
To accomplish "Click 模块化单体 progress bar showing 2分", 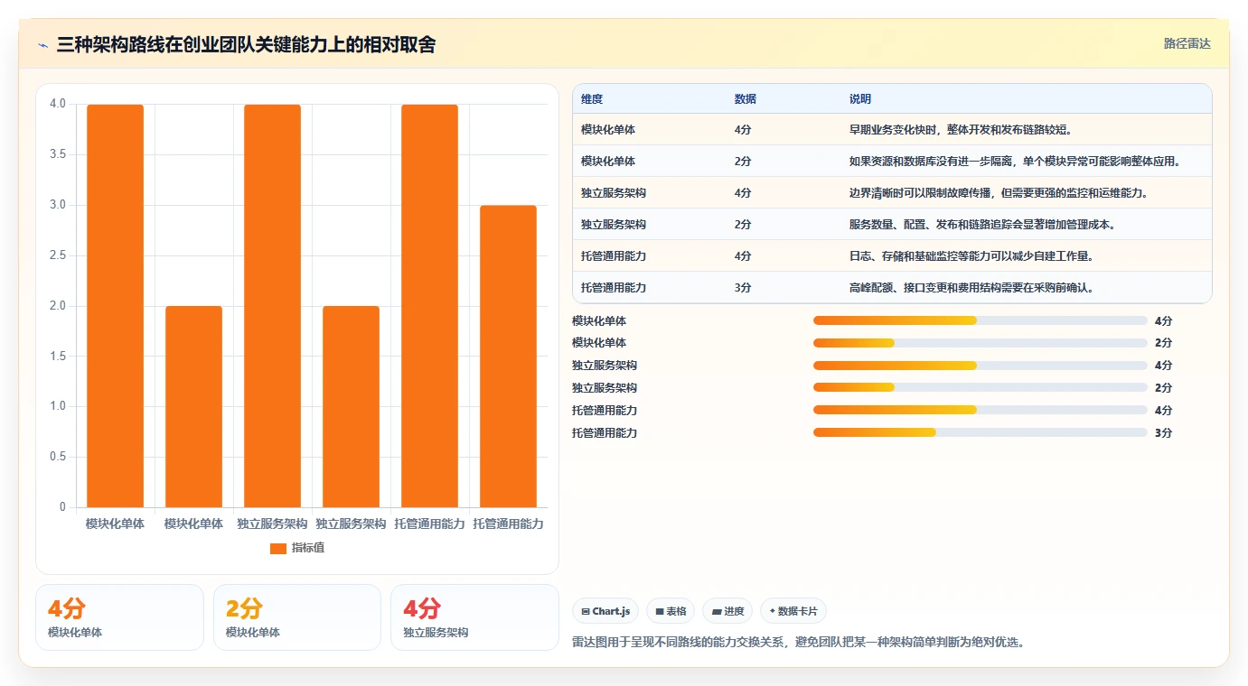I will pos(981,343).
